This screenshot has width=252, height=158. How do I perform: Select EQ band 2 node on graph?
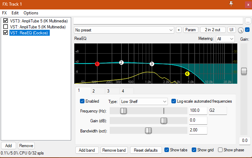point(121,62)
